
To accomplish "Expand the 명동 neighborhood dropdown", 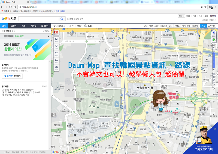I will pyautogui.click(x=80, y=26).
